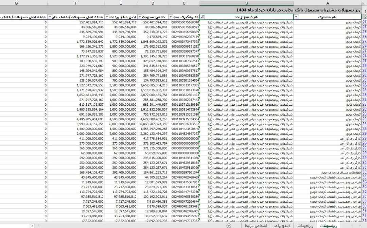Image resolution: width=367 pixels, height=228 pixels.
Task: Select the اصل مبلغ پرداخت header cell
Action: coord(121,17)
